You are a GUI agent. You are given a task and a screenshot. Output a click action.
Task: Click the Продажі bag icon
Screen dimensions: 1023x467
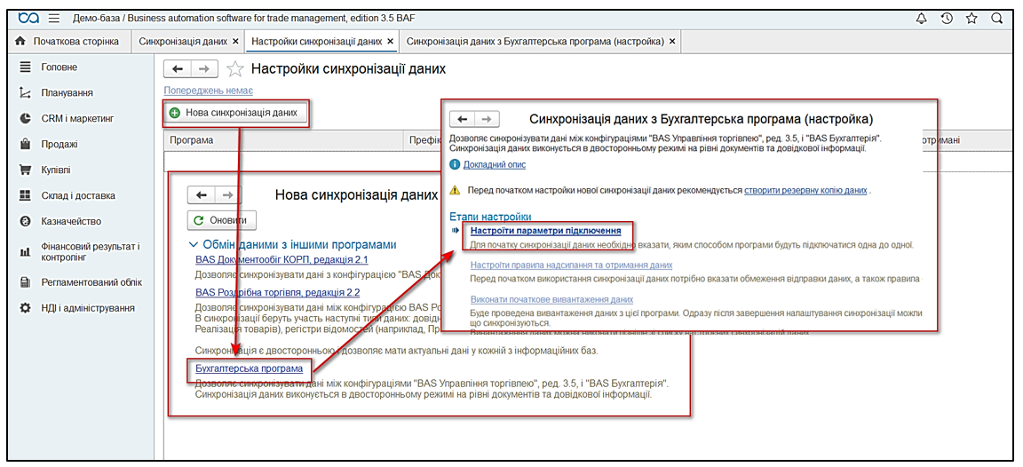coord(26,144)
